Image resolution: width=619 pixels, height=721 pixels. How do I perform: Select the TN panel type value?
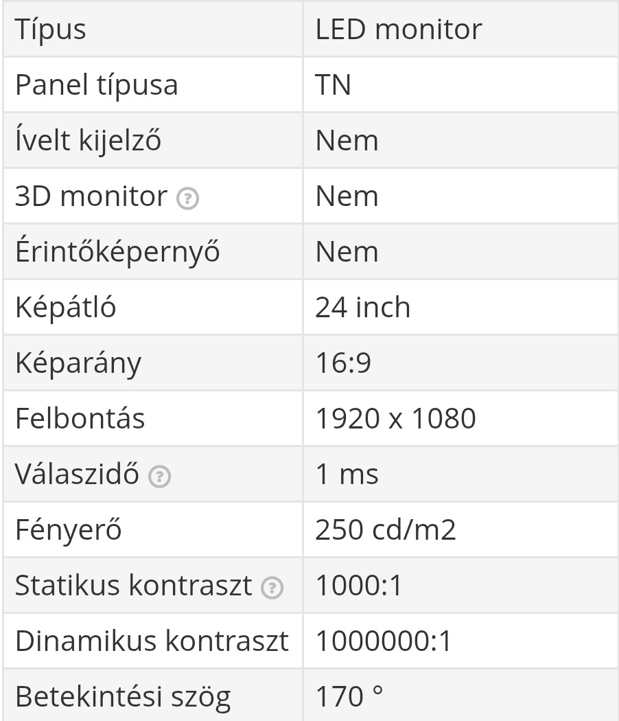pos(334,85)
